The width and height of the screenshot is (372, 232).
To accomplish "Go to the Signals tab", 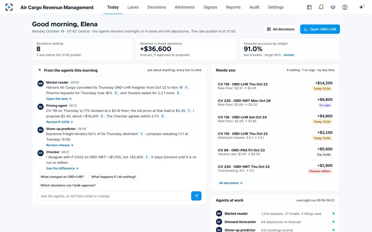I will (x=210, y=7).
